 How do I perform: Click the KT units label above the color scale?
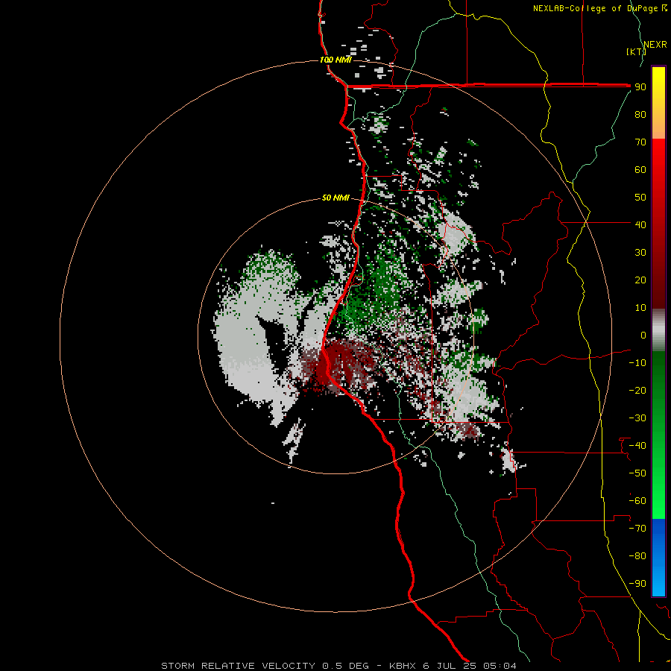pos(637,51)
